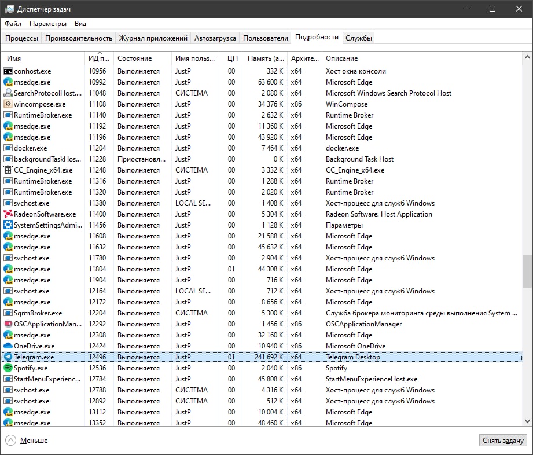533x455 pixels.
Task: Select memory value 241 692 K
Action: point(269,357)
